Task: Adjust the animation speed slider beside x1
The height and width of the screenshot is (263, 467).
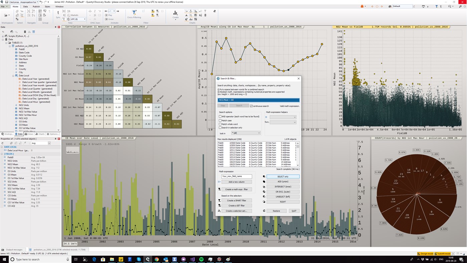Action: 118,11
